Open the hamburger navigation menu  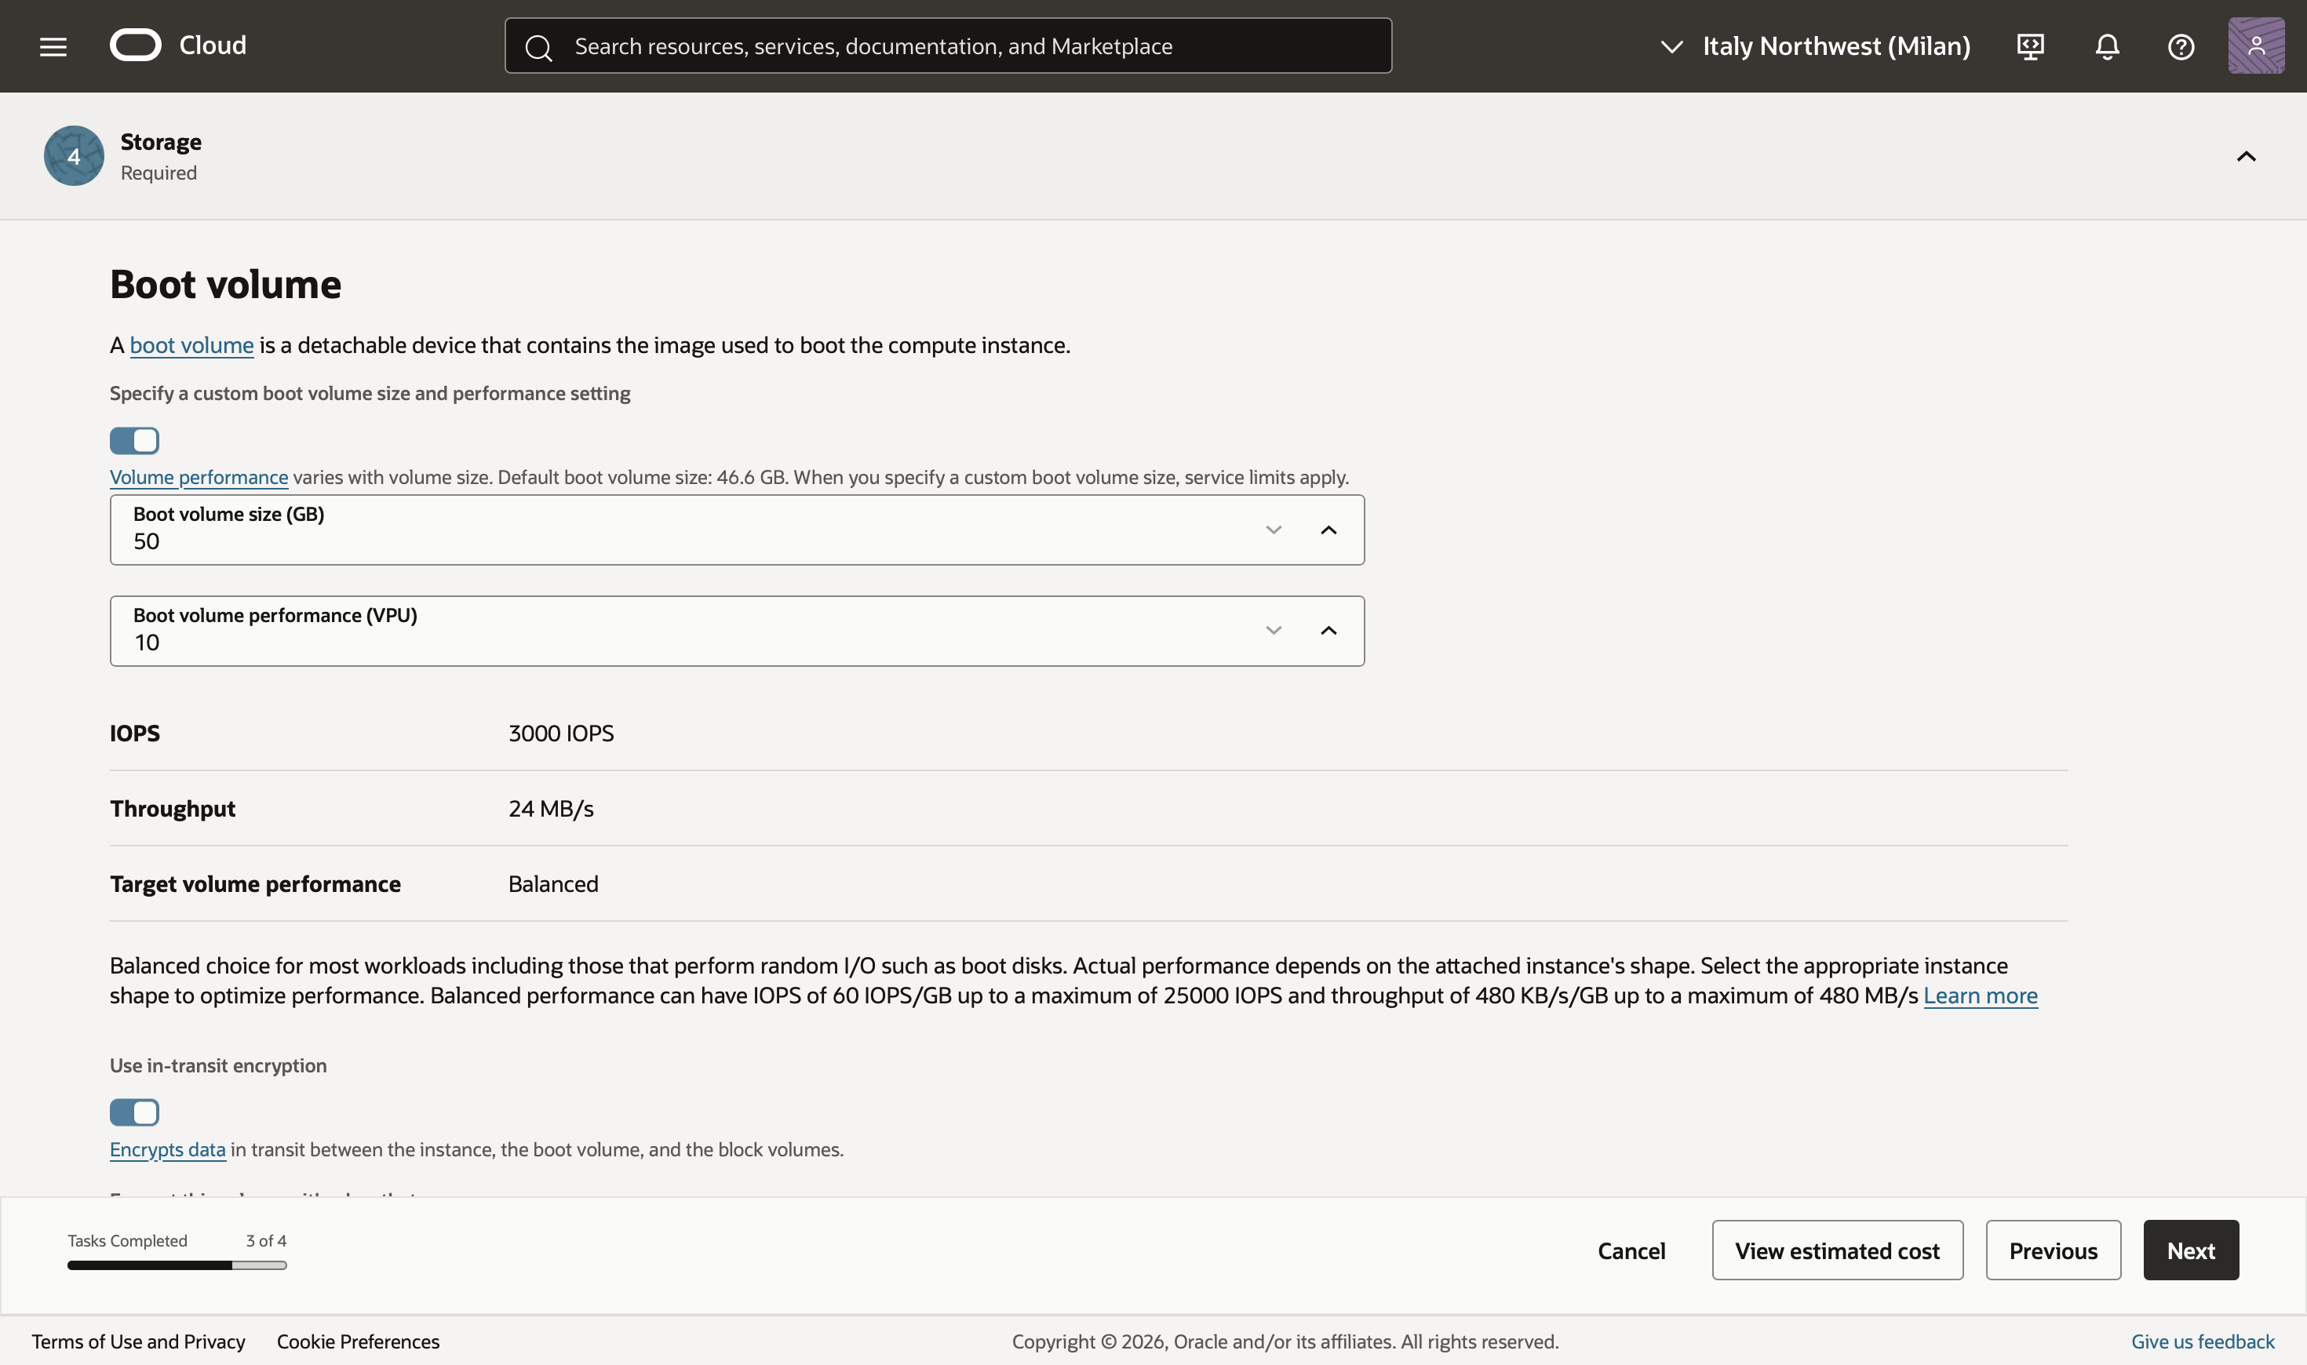coord(53,46)
